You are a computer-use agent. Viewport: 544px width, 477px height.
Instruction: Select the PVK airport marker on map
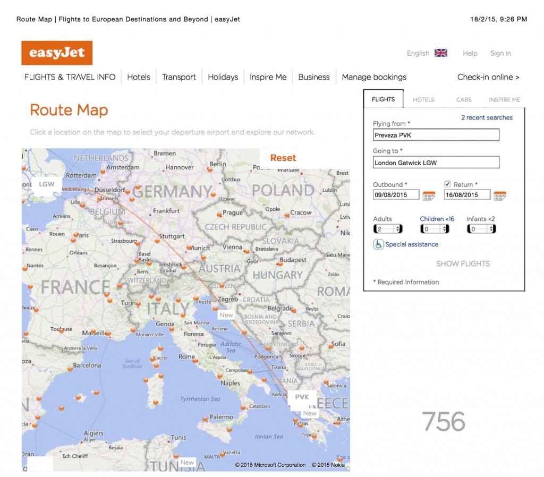click(x=302, y=397)
